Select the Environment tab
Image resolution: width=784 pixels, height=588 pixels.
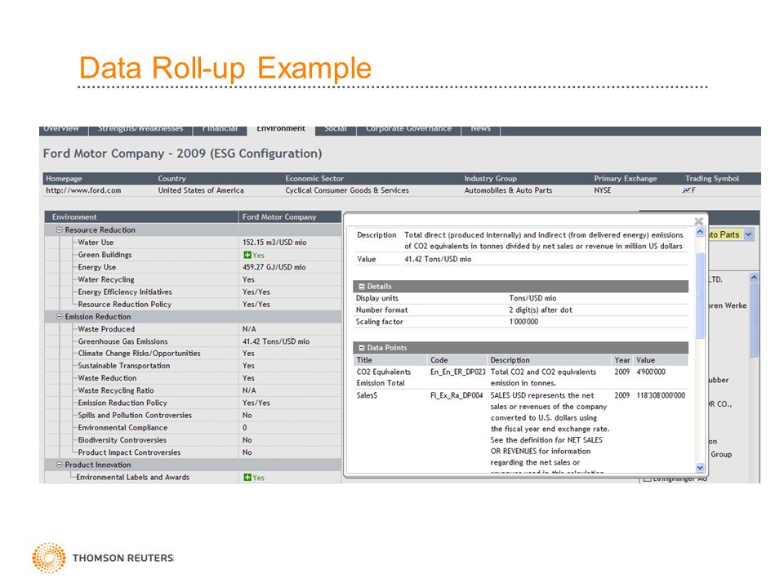click(x=281, y=129)
